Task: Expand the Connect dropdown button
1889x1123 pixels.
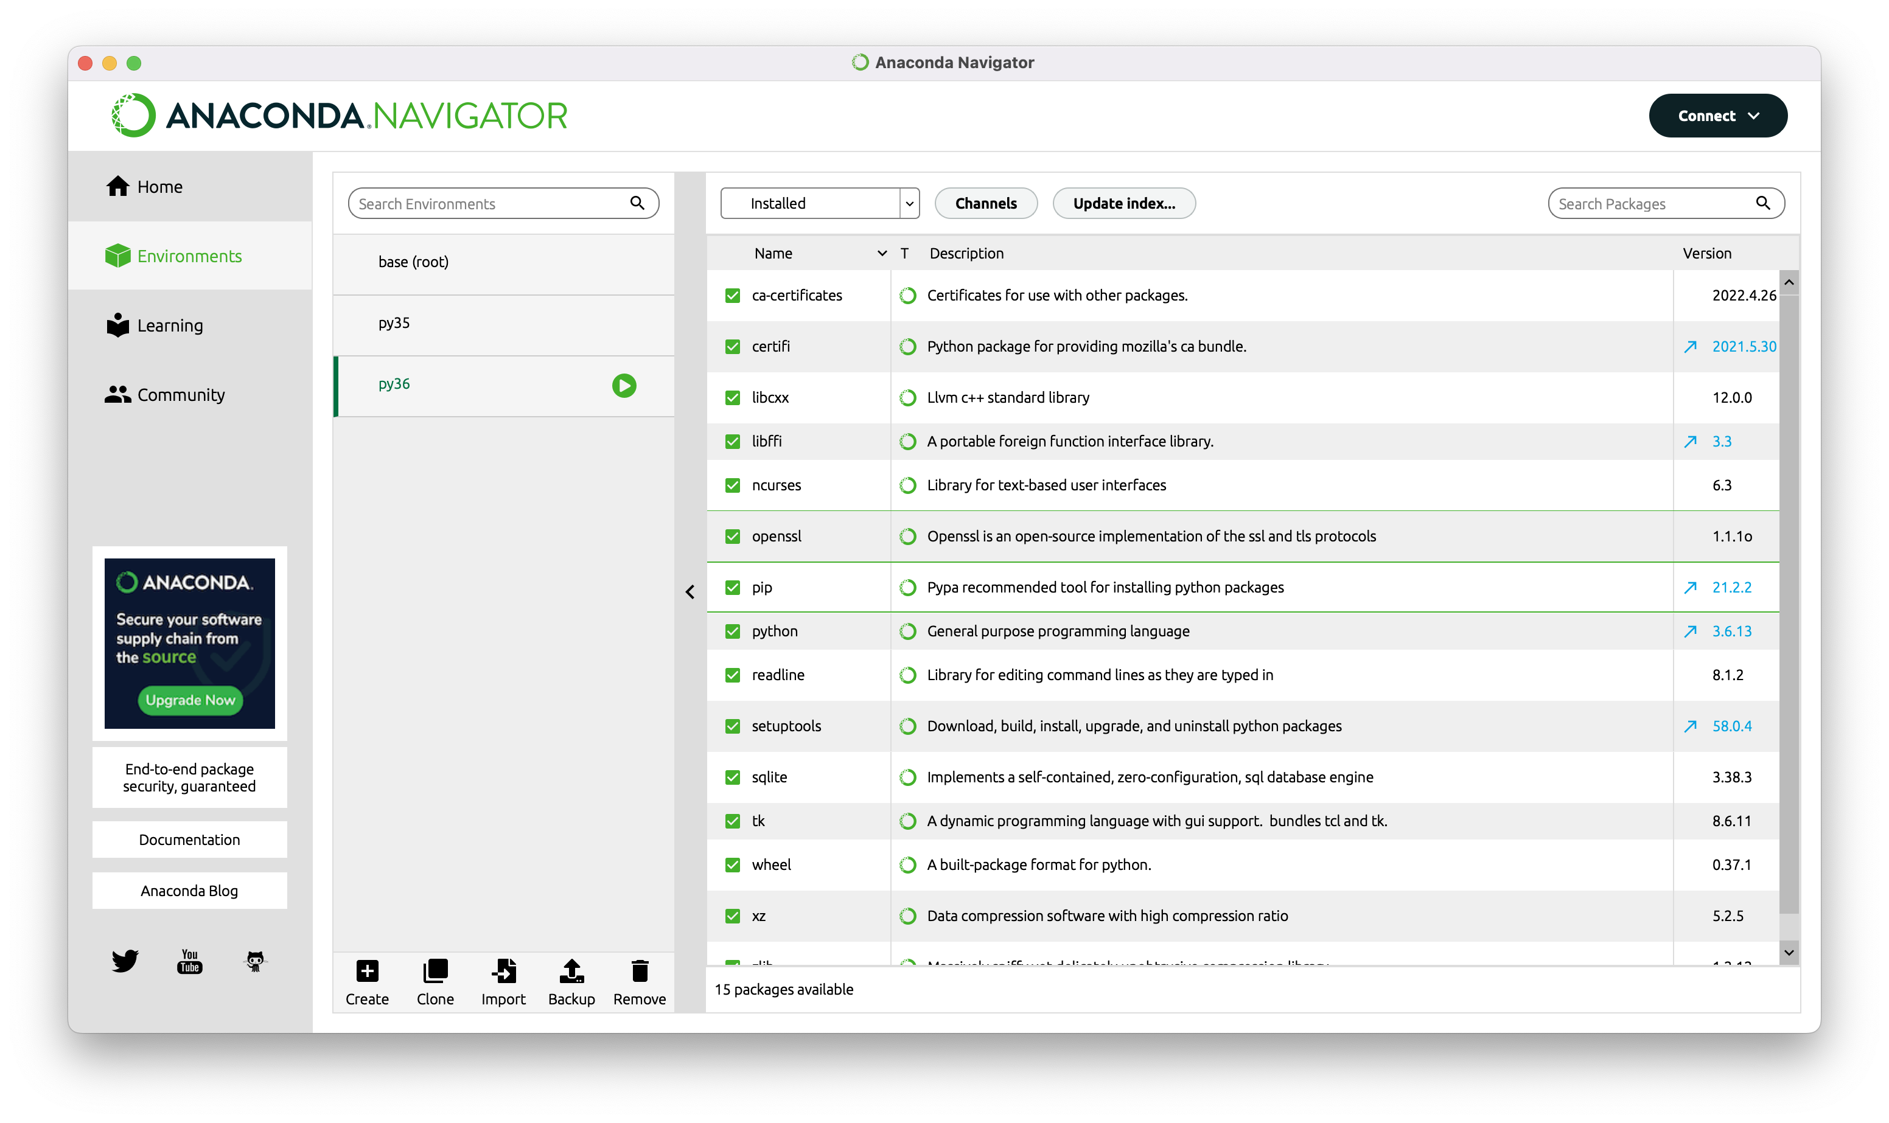Action: tap(1717, 116)
